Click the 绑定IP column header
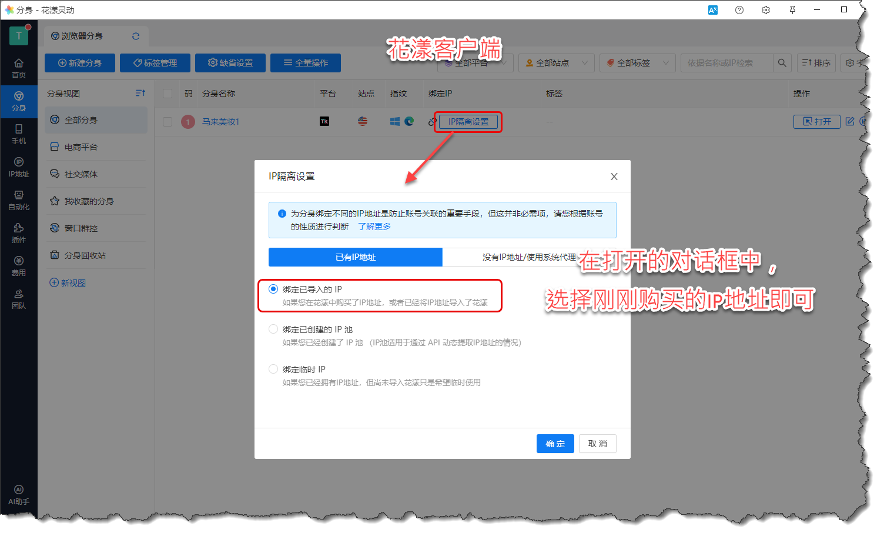The image size is (884, 536). (x=440, y=94)
